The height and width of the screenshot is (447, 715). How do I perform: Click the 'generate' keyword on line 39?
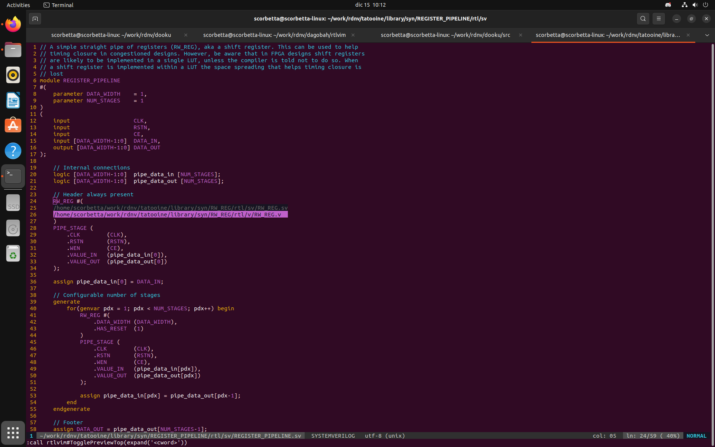click(66, 302)
